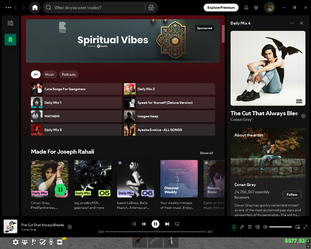The image size is (311, 249).
Task: Seek within the song progress bar
Action: point(155,232)
